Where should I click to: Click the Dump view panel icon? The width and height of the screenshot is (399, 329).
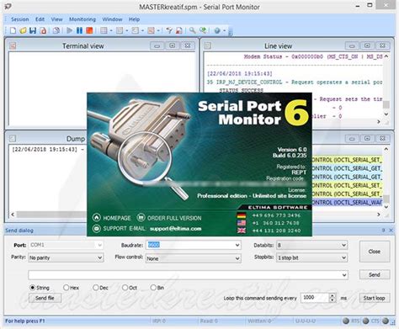click(x=13, y=138)
